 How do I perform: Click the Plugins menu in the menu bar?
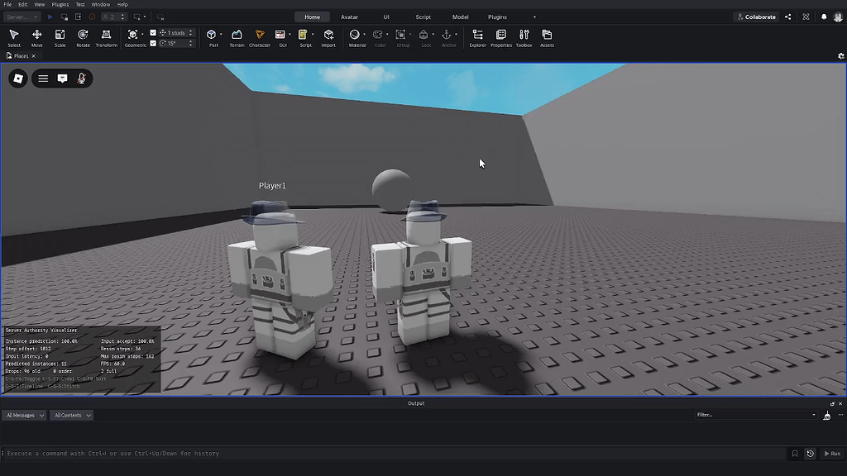coord(60,4)
